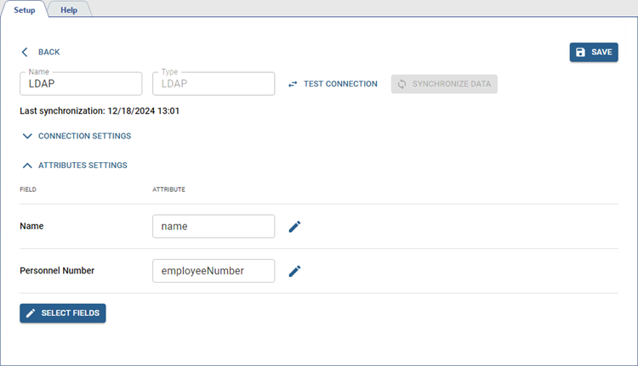This screenshot has height=366, width=638.
Task: Click the back arrow chevron icon
Action: [25, 52]
